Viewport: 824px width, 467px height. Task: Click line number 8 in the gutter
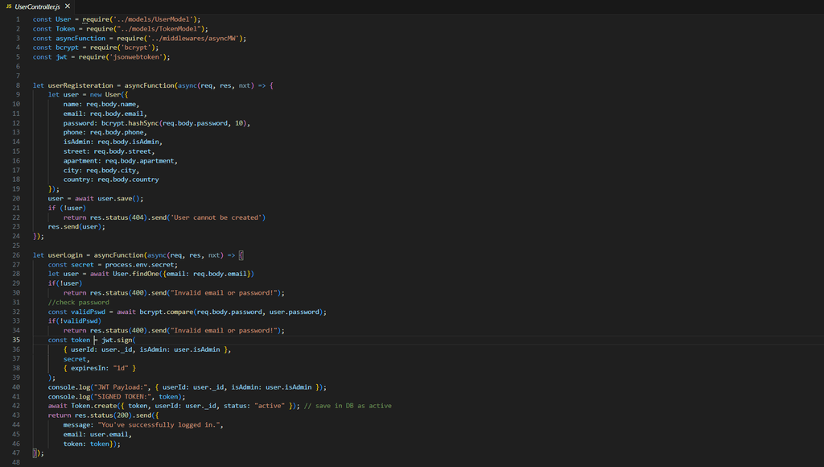click(17, 85)
